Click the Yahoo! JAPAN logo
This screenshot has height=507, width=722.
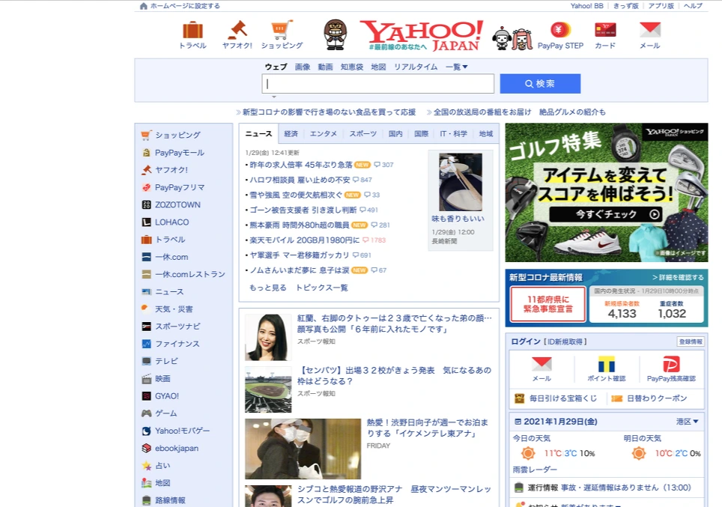(x=422, y=35)
